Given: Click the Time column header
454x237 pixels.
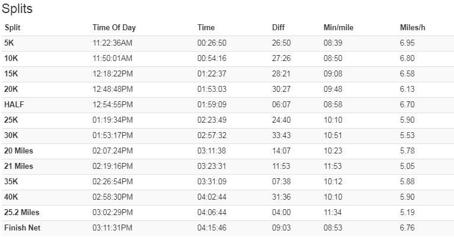Looking at the screenshot, I should 206,27.
